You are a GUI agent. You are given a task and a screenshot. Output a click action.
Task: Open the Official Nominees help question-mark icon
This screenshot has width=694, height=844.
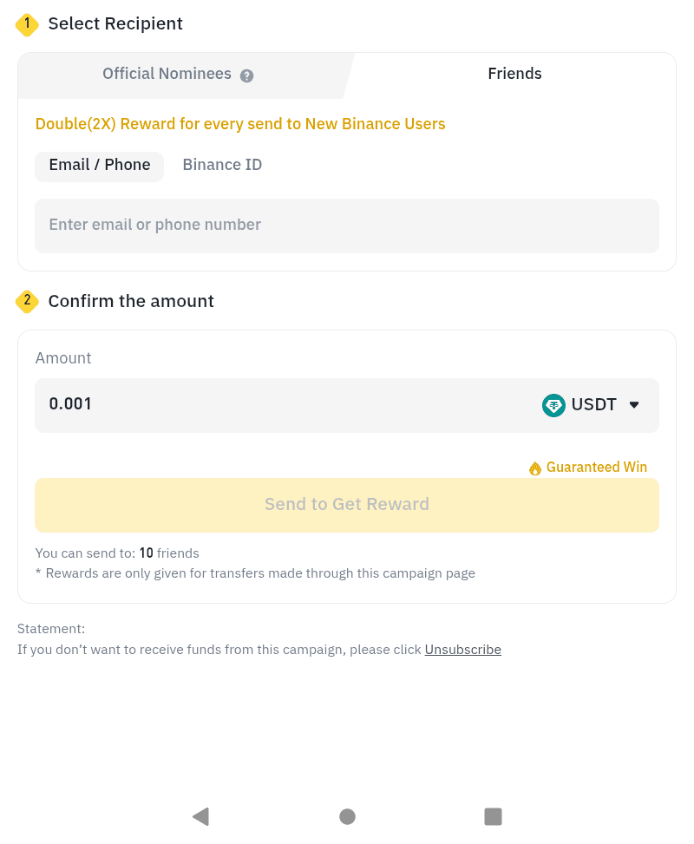pos(246,75)
